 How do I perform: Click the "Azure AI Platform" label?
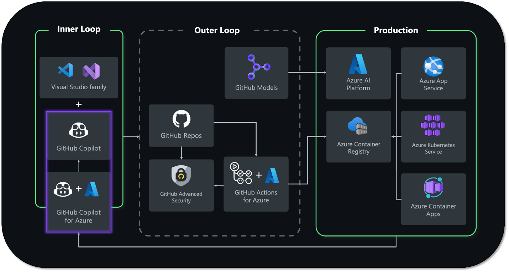[x=358, y=84]
